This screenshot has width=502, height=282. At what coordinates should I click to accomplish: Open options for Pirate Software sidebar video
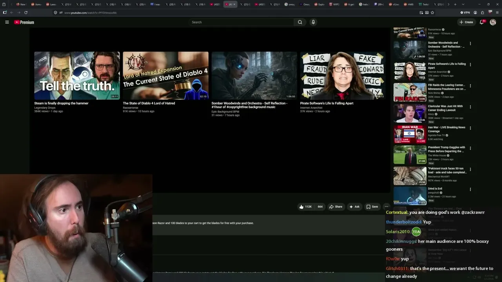click(470, 65)
